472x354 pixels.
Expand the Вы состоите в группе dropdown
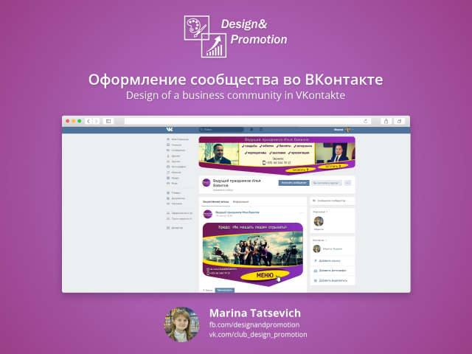(327, 183)
